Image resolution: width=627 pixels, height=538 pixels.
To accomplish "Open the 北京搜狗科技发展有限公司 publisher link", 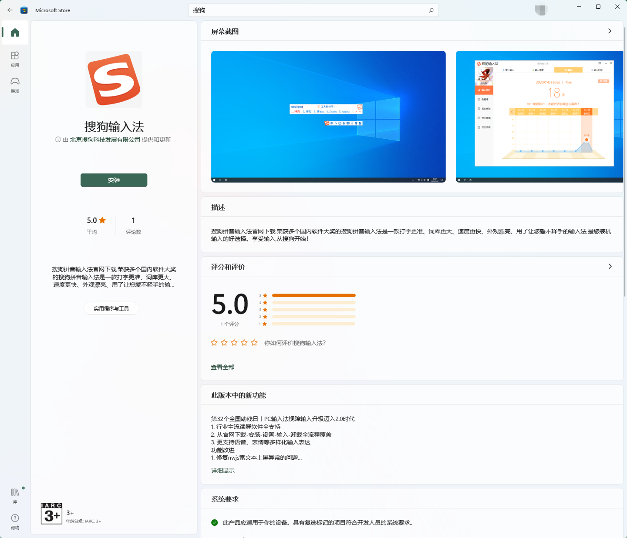I will (105, 140).
